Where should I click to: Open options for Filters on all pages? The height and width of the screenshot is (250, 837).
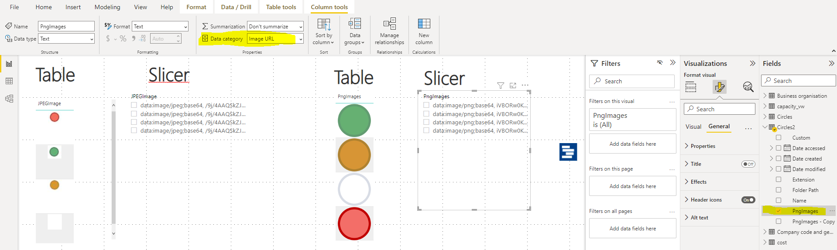click(x=672, y=212)
